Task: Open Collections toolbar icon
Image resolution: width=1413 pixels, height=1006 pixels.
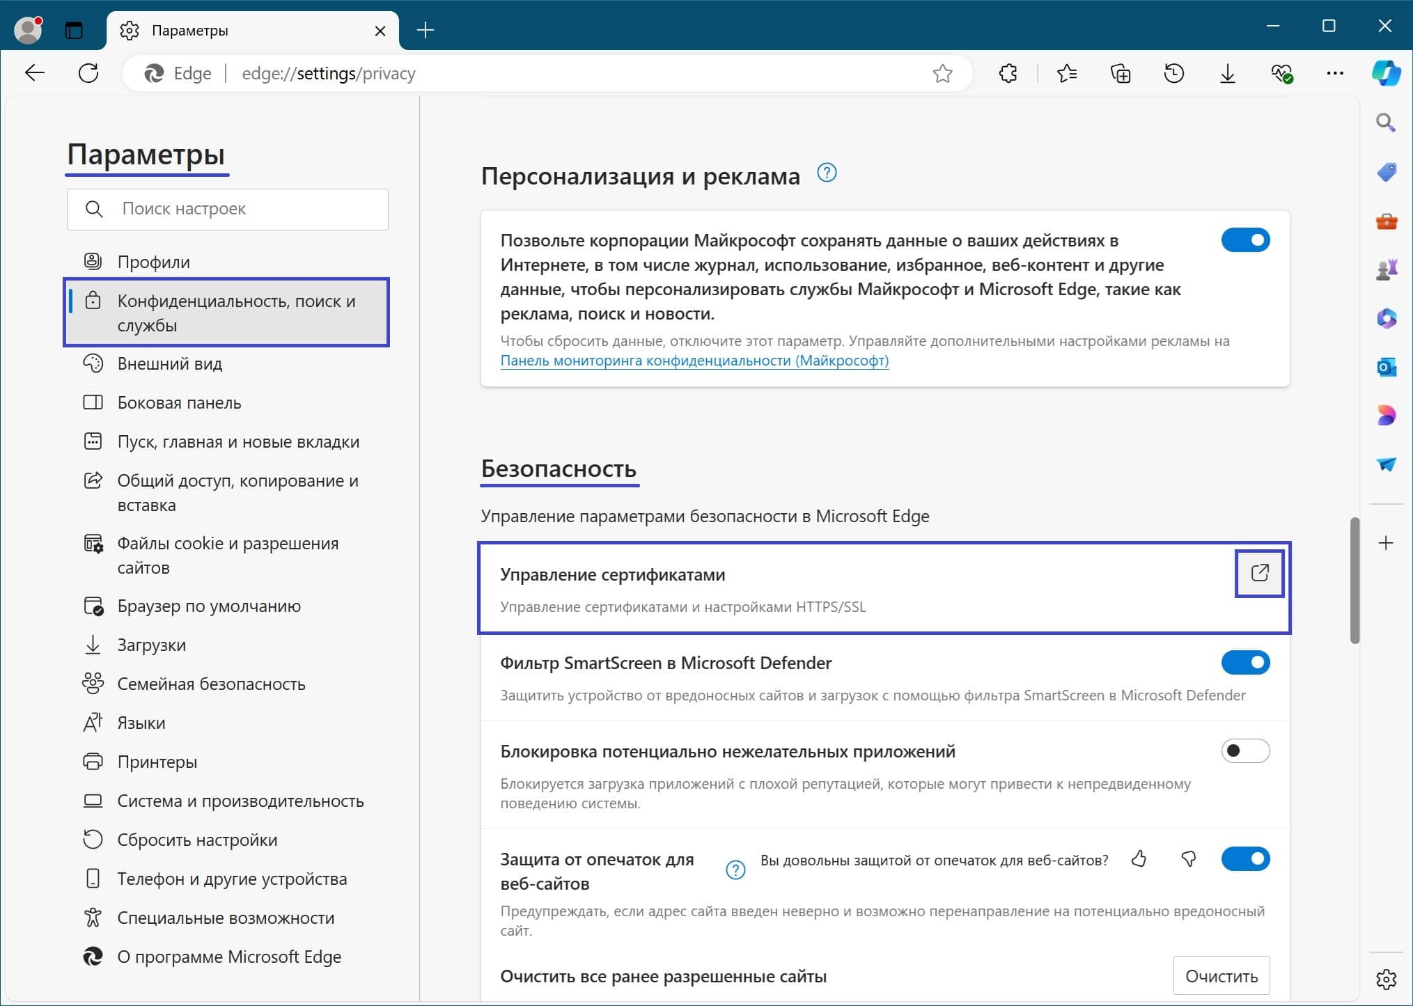Action: tap(1121, 73)
